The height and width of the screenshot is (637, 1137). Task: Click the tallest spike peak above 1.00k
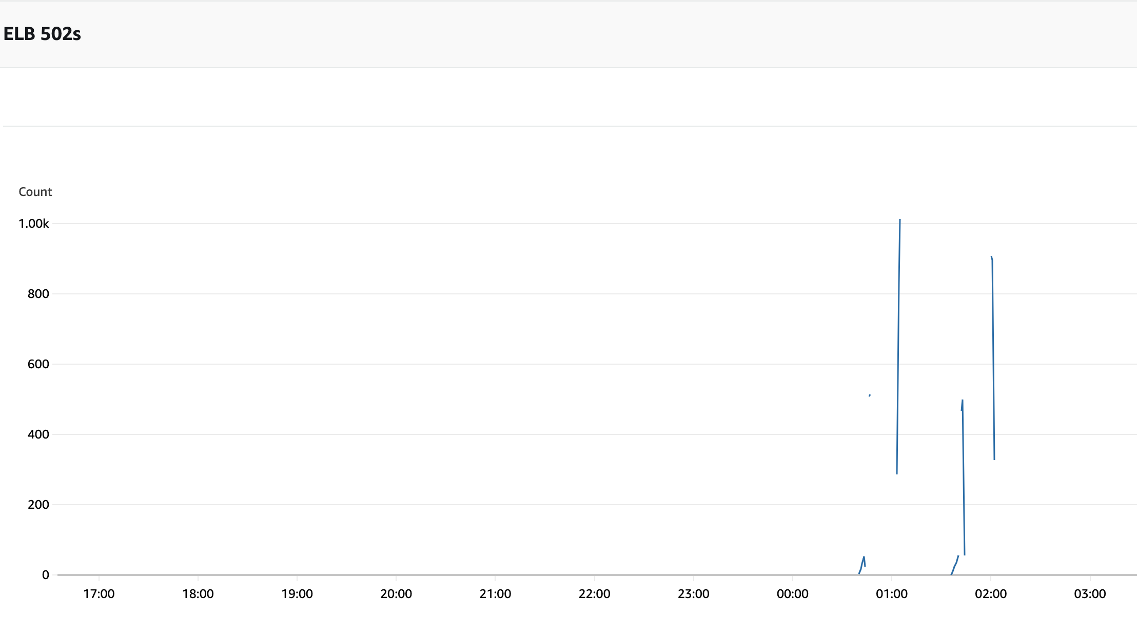900,221
